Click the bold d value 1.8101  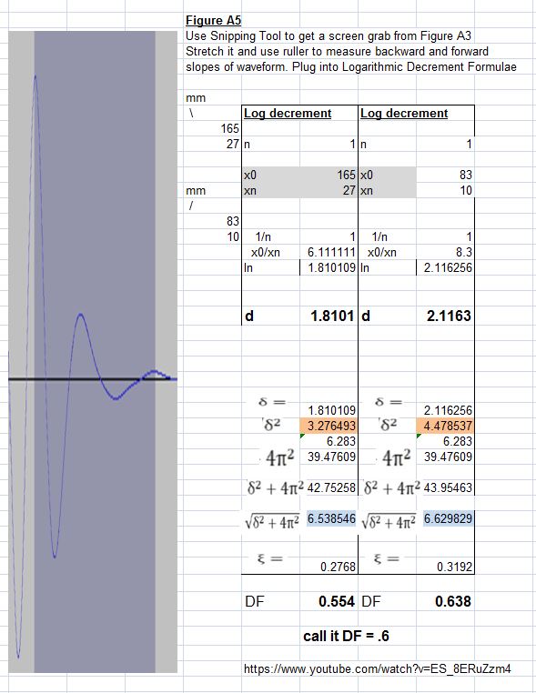click(x=332, y=316)
